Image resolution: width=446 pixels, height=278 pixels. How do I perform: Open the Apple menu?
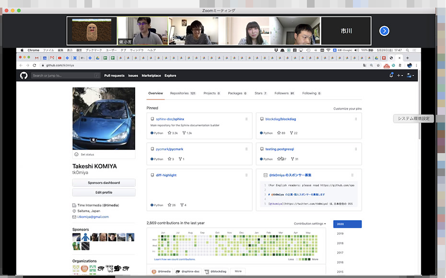pyautogui.click(x=22, y=50)
